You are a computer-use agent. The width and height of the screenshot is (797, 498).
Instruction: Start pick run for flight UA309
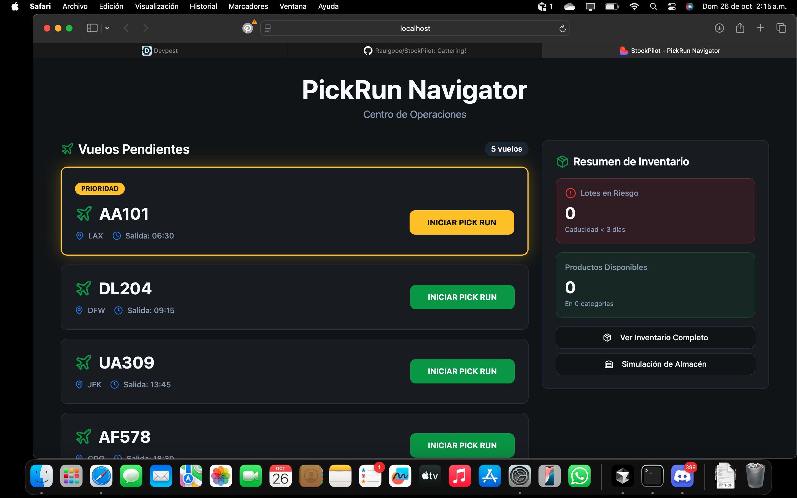tap(462, 371)
